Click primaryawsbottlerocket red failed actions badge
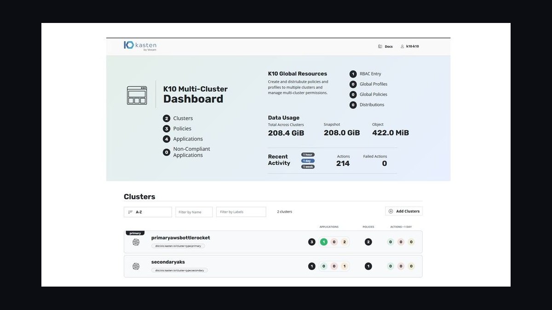The width and height of the screenshot is (552, 310). [401, 242]
